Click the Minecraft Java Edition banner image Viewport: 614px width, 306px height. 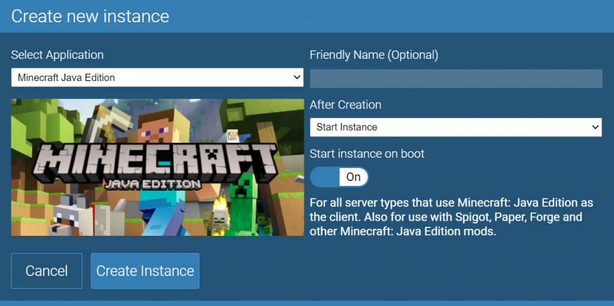[x=158, y=167]
